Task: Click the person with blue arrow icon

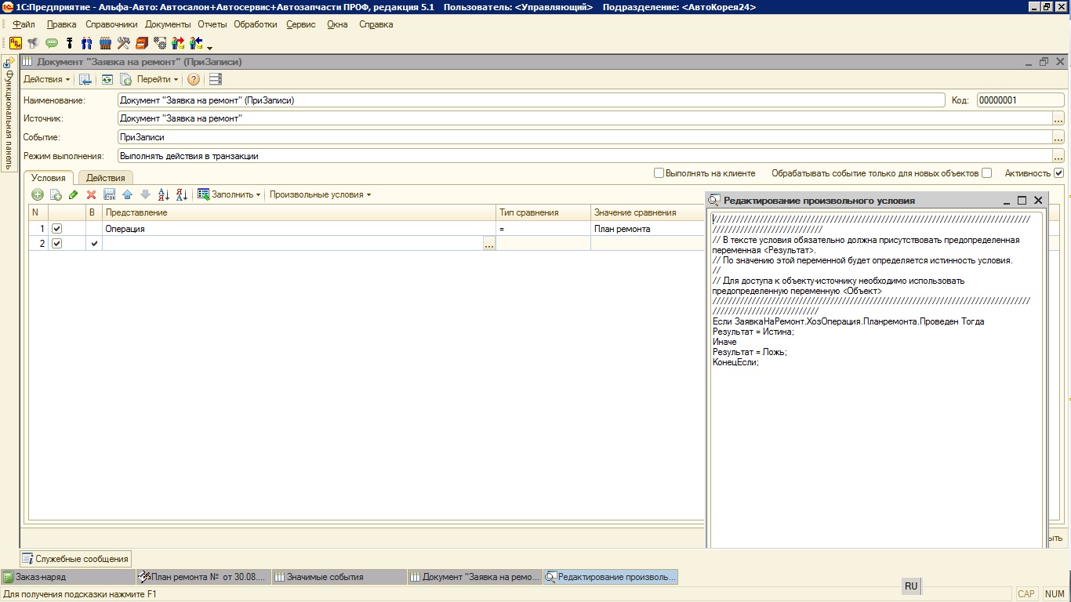Action: [x=196, y=43]
